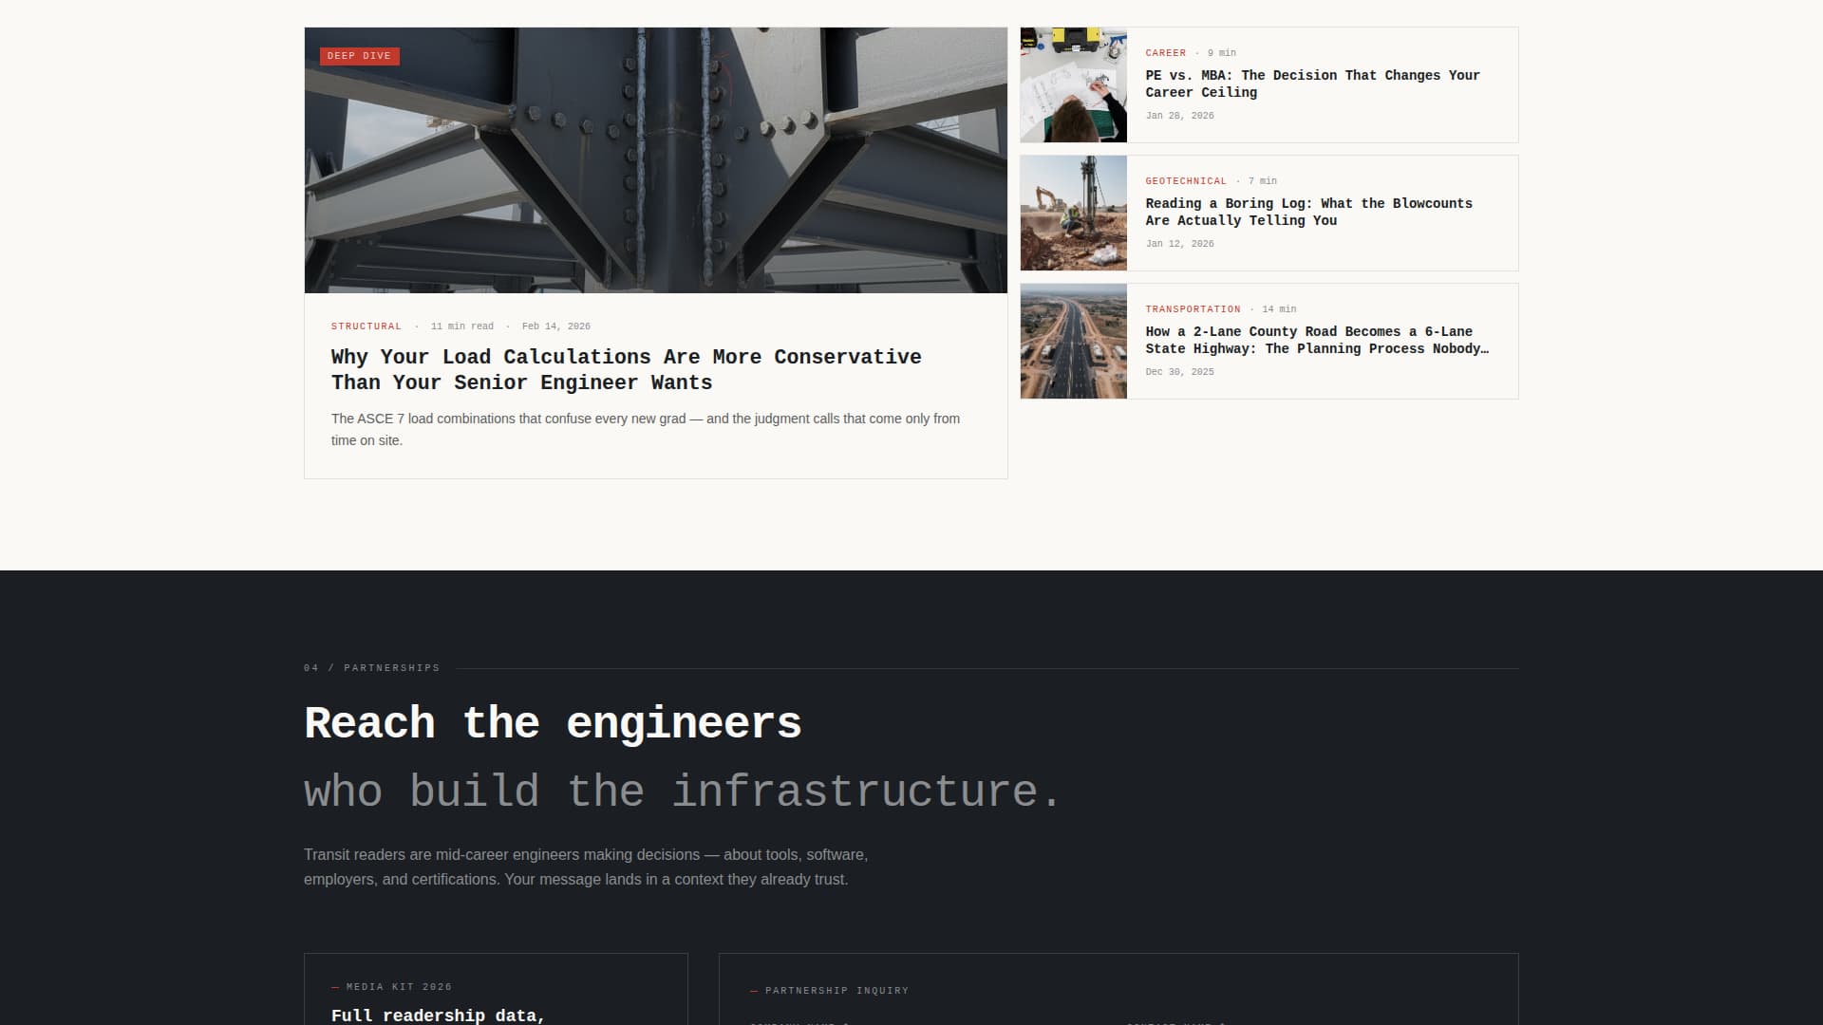Select the TRANSPORTATION category tag

(1193, 309)
